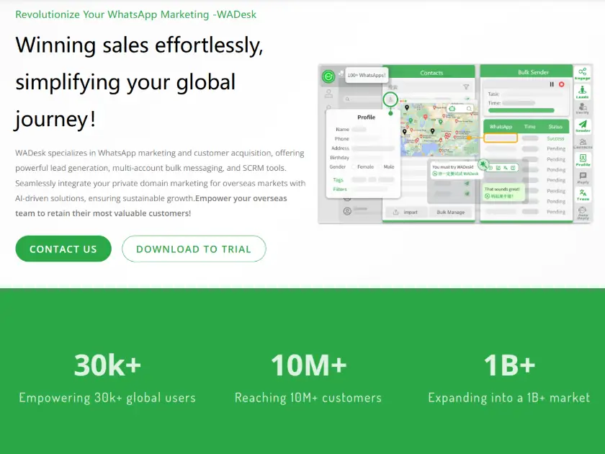Select the Verify icon
The height and width of the screenshot is (454, 605).
click(x=583, y=107)
